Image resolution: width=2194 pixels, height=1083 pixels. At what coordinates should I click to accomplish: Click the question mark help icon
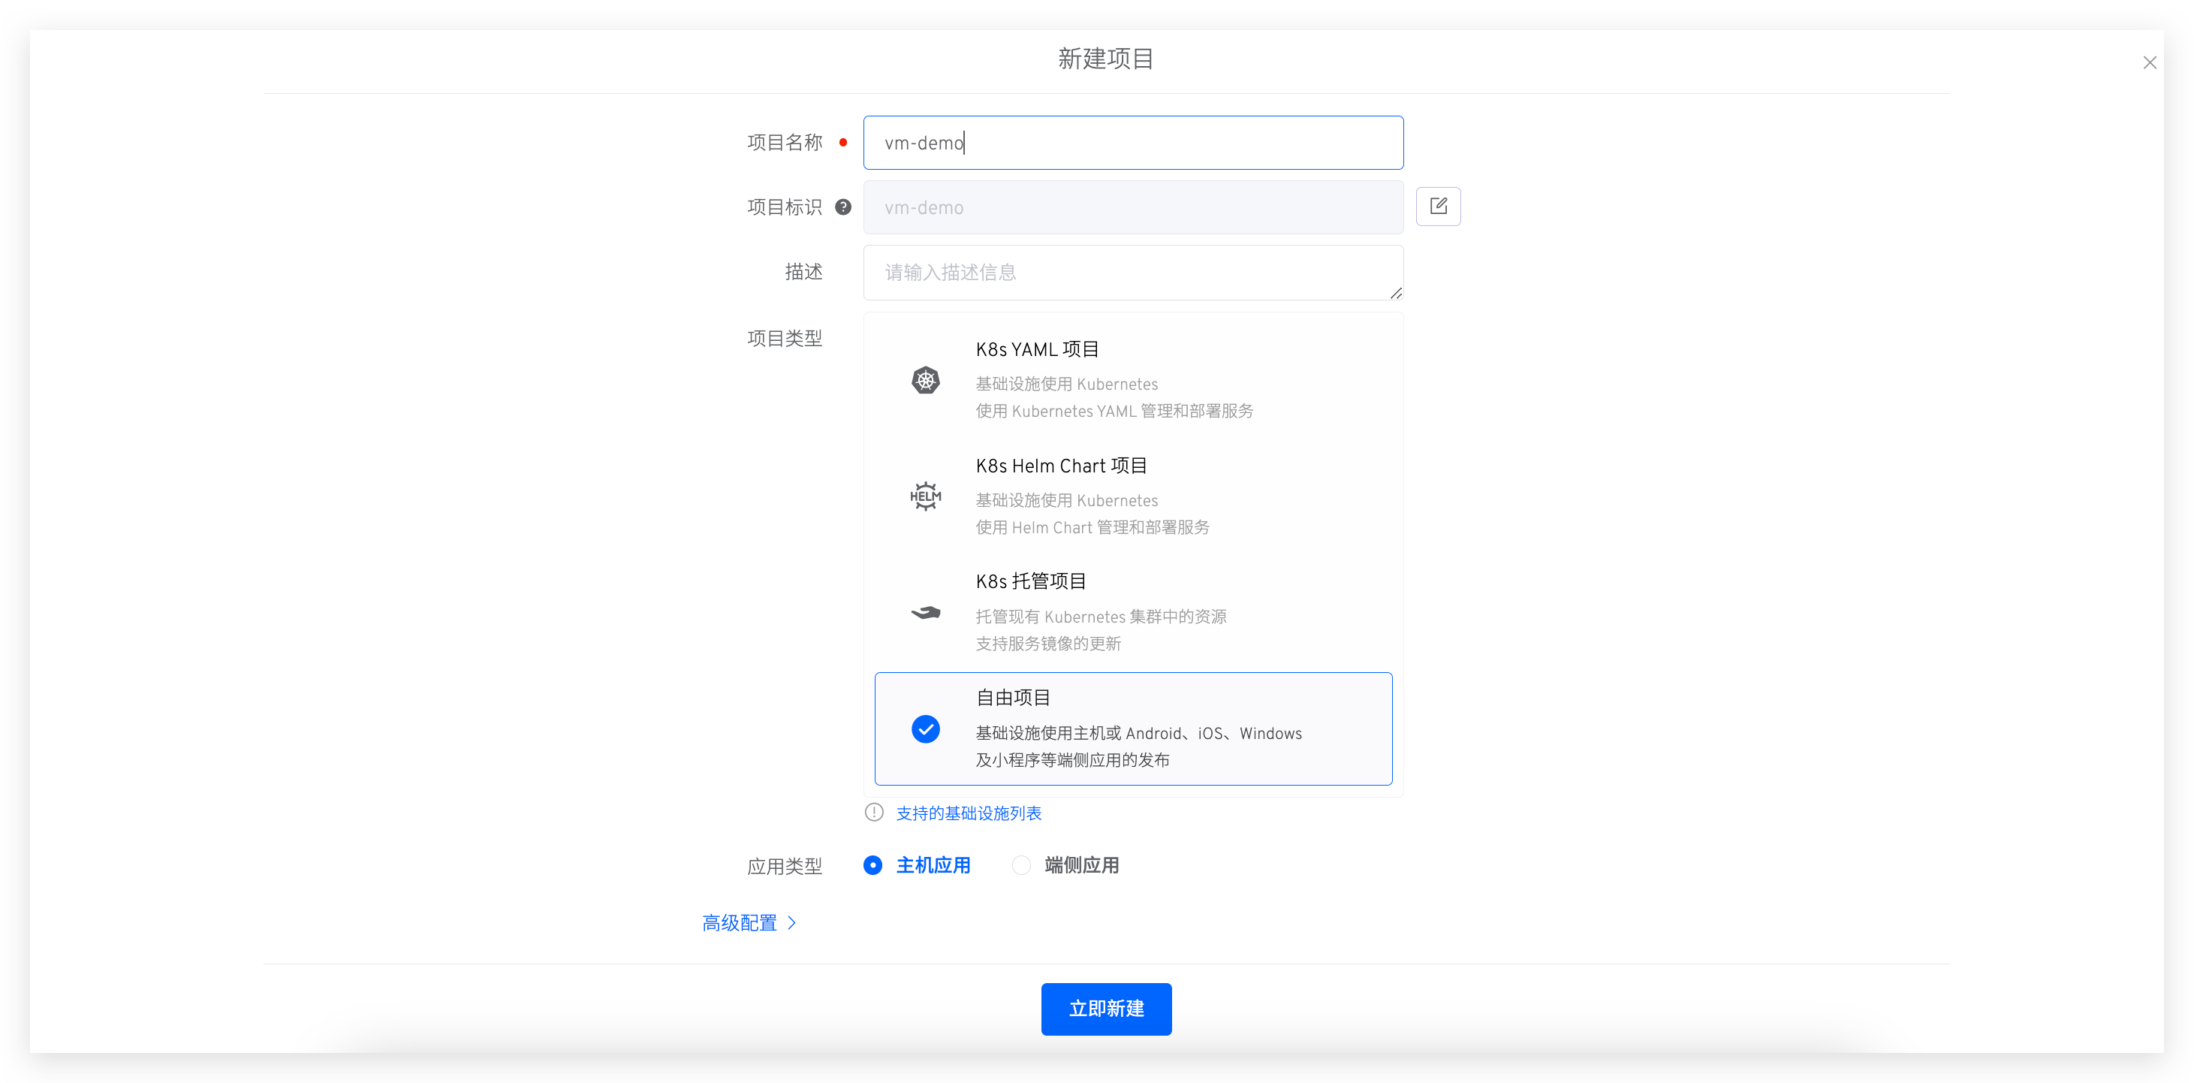tap(842, 207)
